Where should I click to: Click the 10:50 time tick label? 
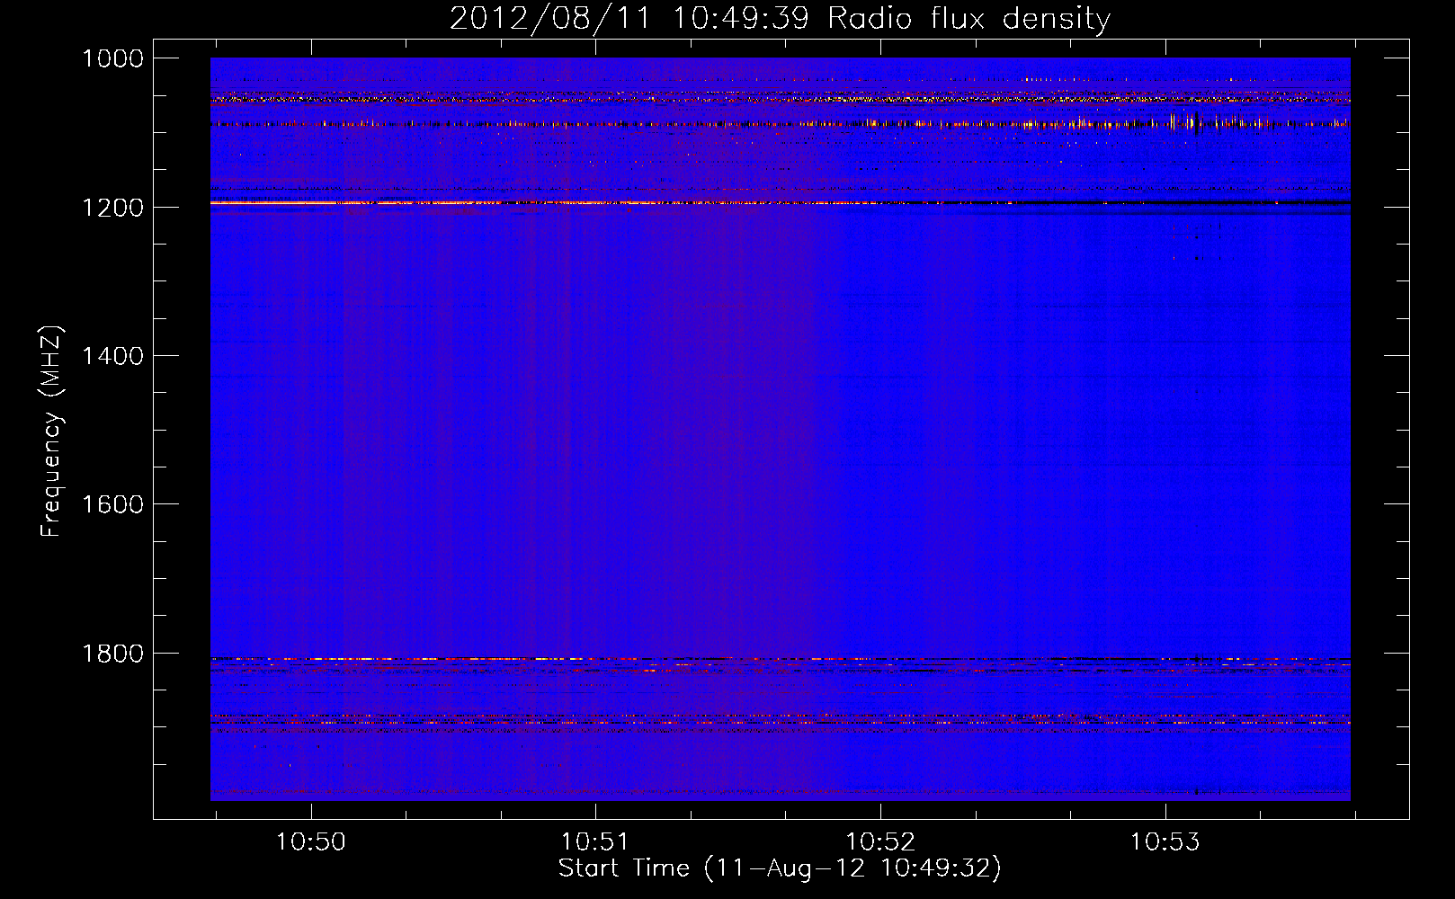[310, 842]
